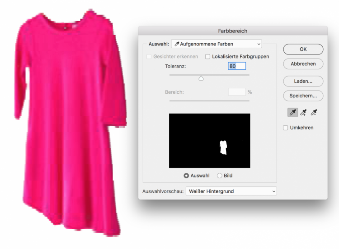Open the Auswahl dropdown showing Aufgenommene Farben

[x=217, y=44]
